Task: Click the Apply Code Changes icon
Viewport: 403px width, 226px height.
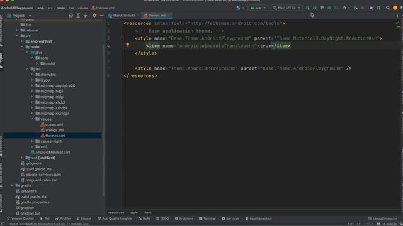Action: click(315, 8)
